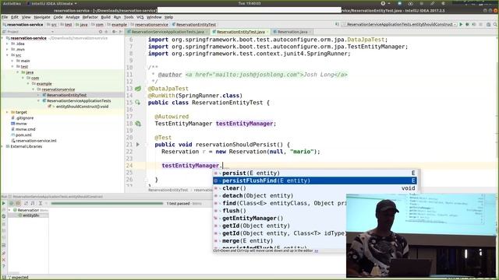This screenshot has height=280, width=499.
Task: Select the entitySh test result row
Action: click(x=29, y=215)
